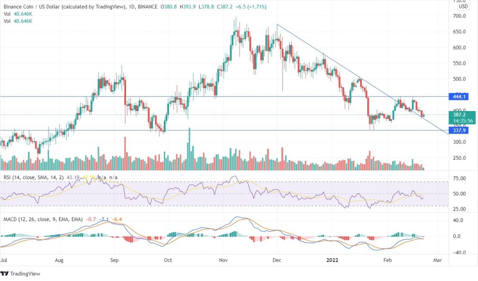Click the countdown timer 14:35:56
478x281 pixels.
[463, 121]
